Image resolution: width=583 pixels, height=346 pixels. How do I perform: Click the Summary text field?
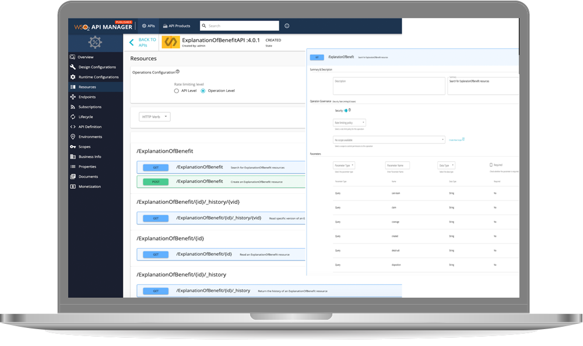pyautogui.click(x=483, y=86)
